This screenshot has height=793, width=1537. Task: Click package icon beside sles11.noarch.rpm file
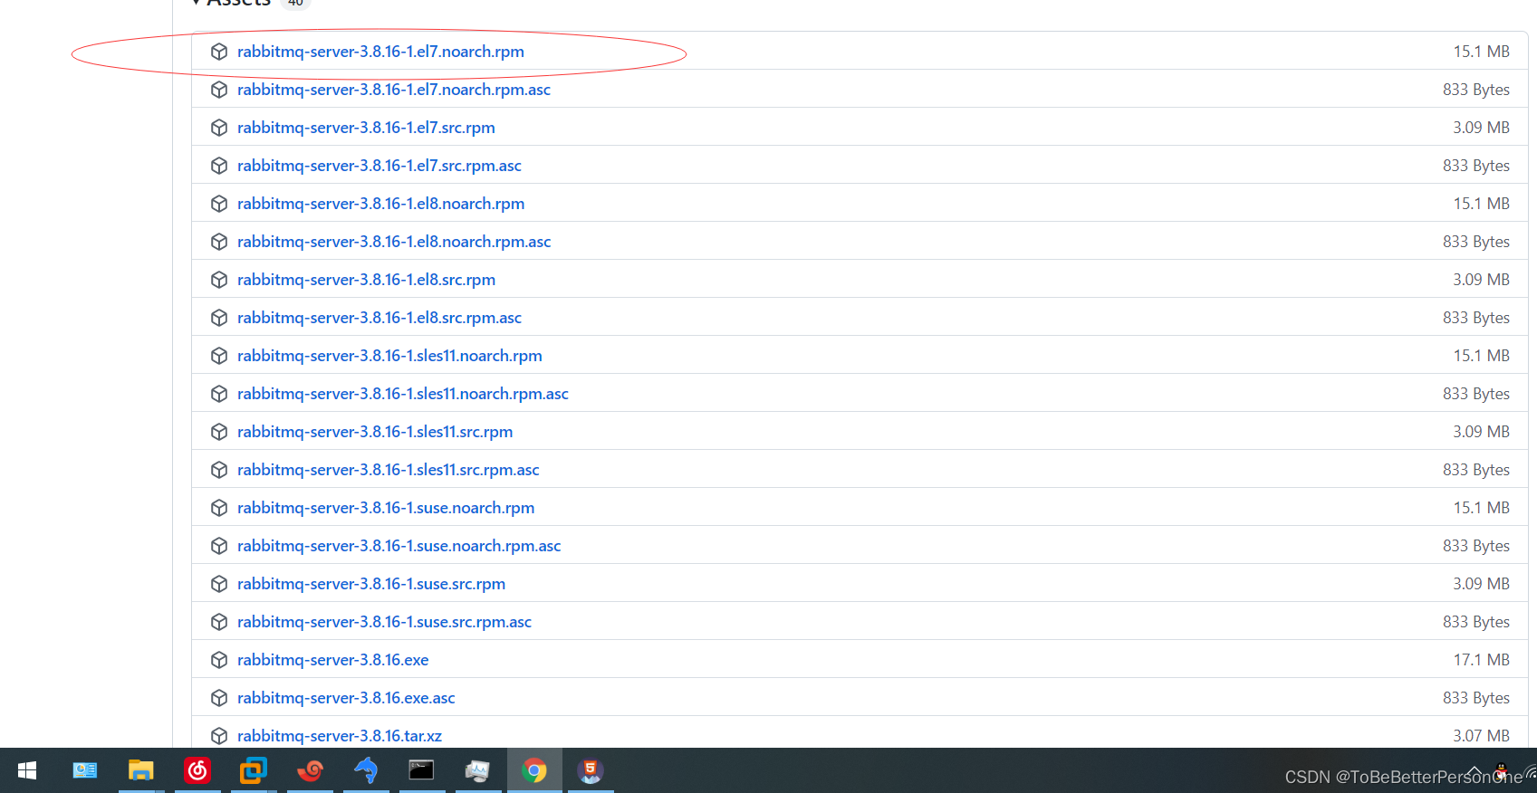219,356
